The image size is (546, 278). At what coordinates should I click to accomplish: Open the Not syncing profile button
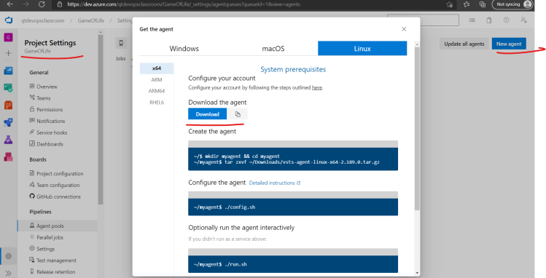click(x=512, y=4)
